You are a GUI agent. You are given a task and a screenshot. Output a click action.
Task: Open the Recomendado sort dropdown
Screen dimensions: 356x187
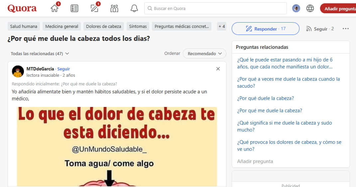(x=204, y=53)
